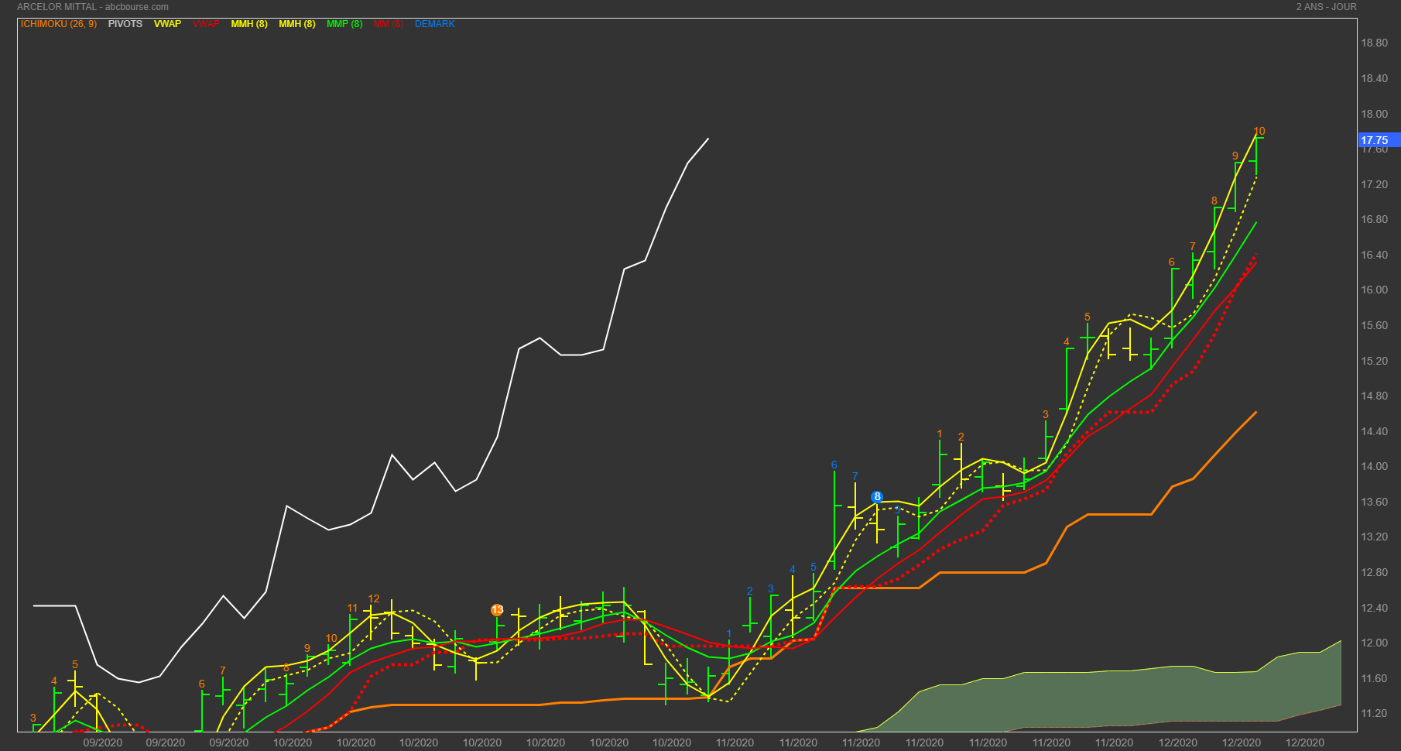
Task: Click the 12.00 price axis label
Action: 1375,643
